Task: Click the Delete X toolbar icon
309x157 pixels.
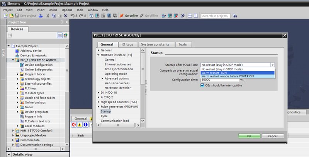Action: coord(66,15)
